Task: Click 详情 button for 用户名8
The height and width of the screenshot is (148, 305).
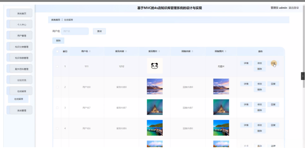Action: [246, 84]
